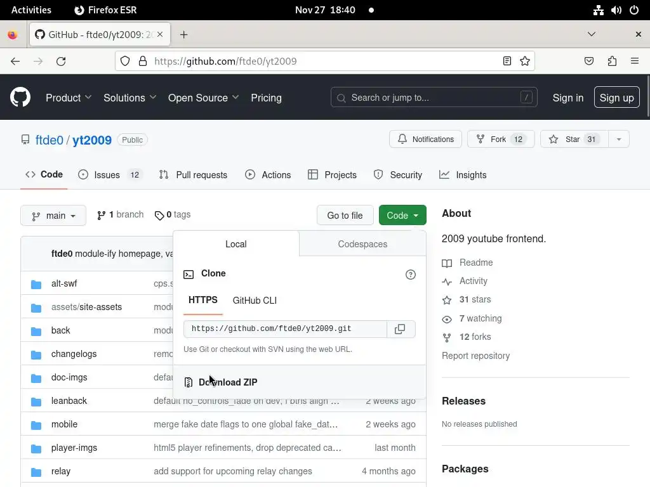Star the repository with Star button
Image resolution: width=650 pixels, height=487 pixels.
click(574, 139)
